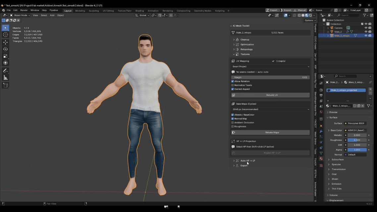Viewport: 377px width, 212px height.
Task: Activate the Transform tool
Action: (6, 63)
